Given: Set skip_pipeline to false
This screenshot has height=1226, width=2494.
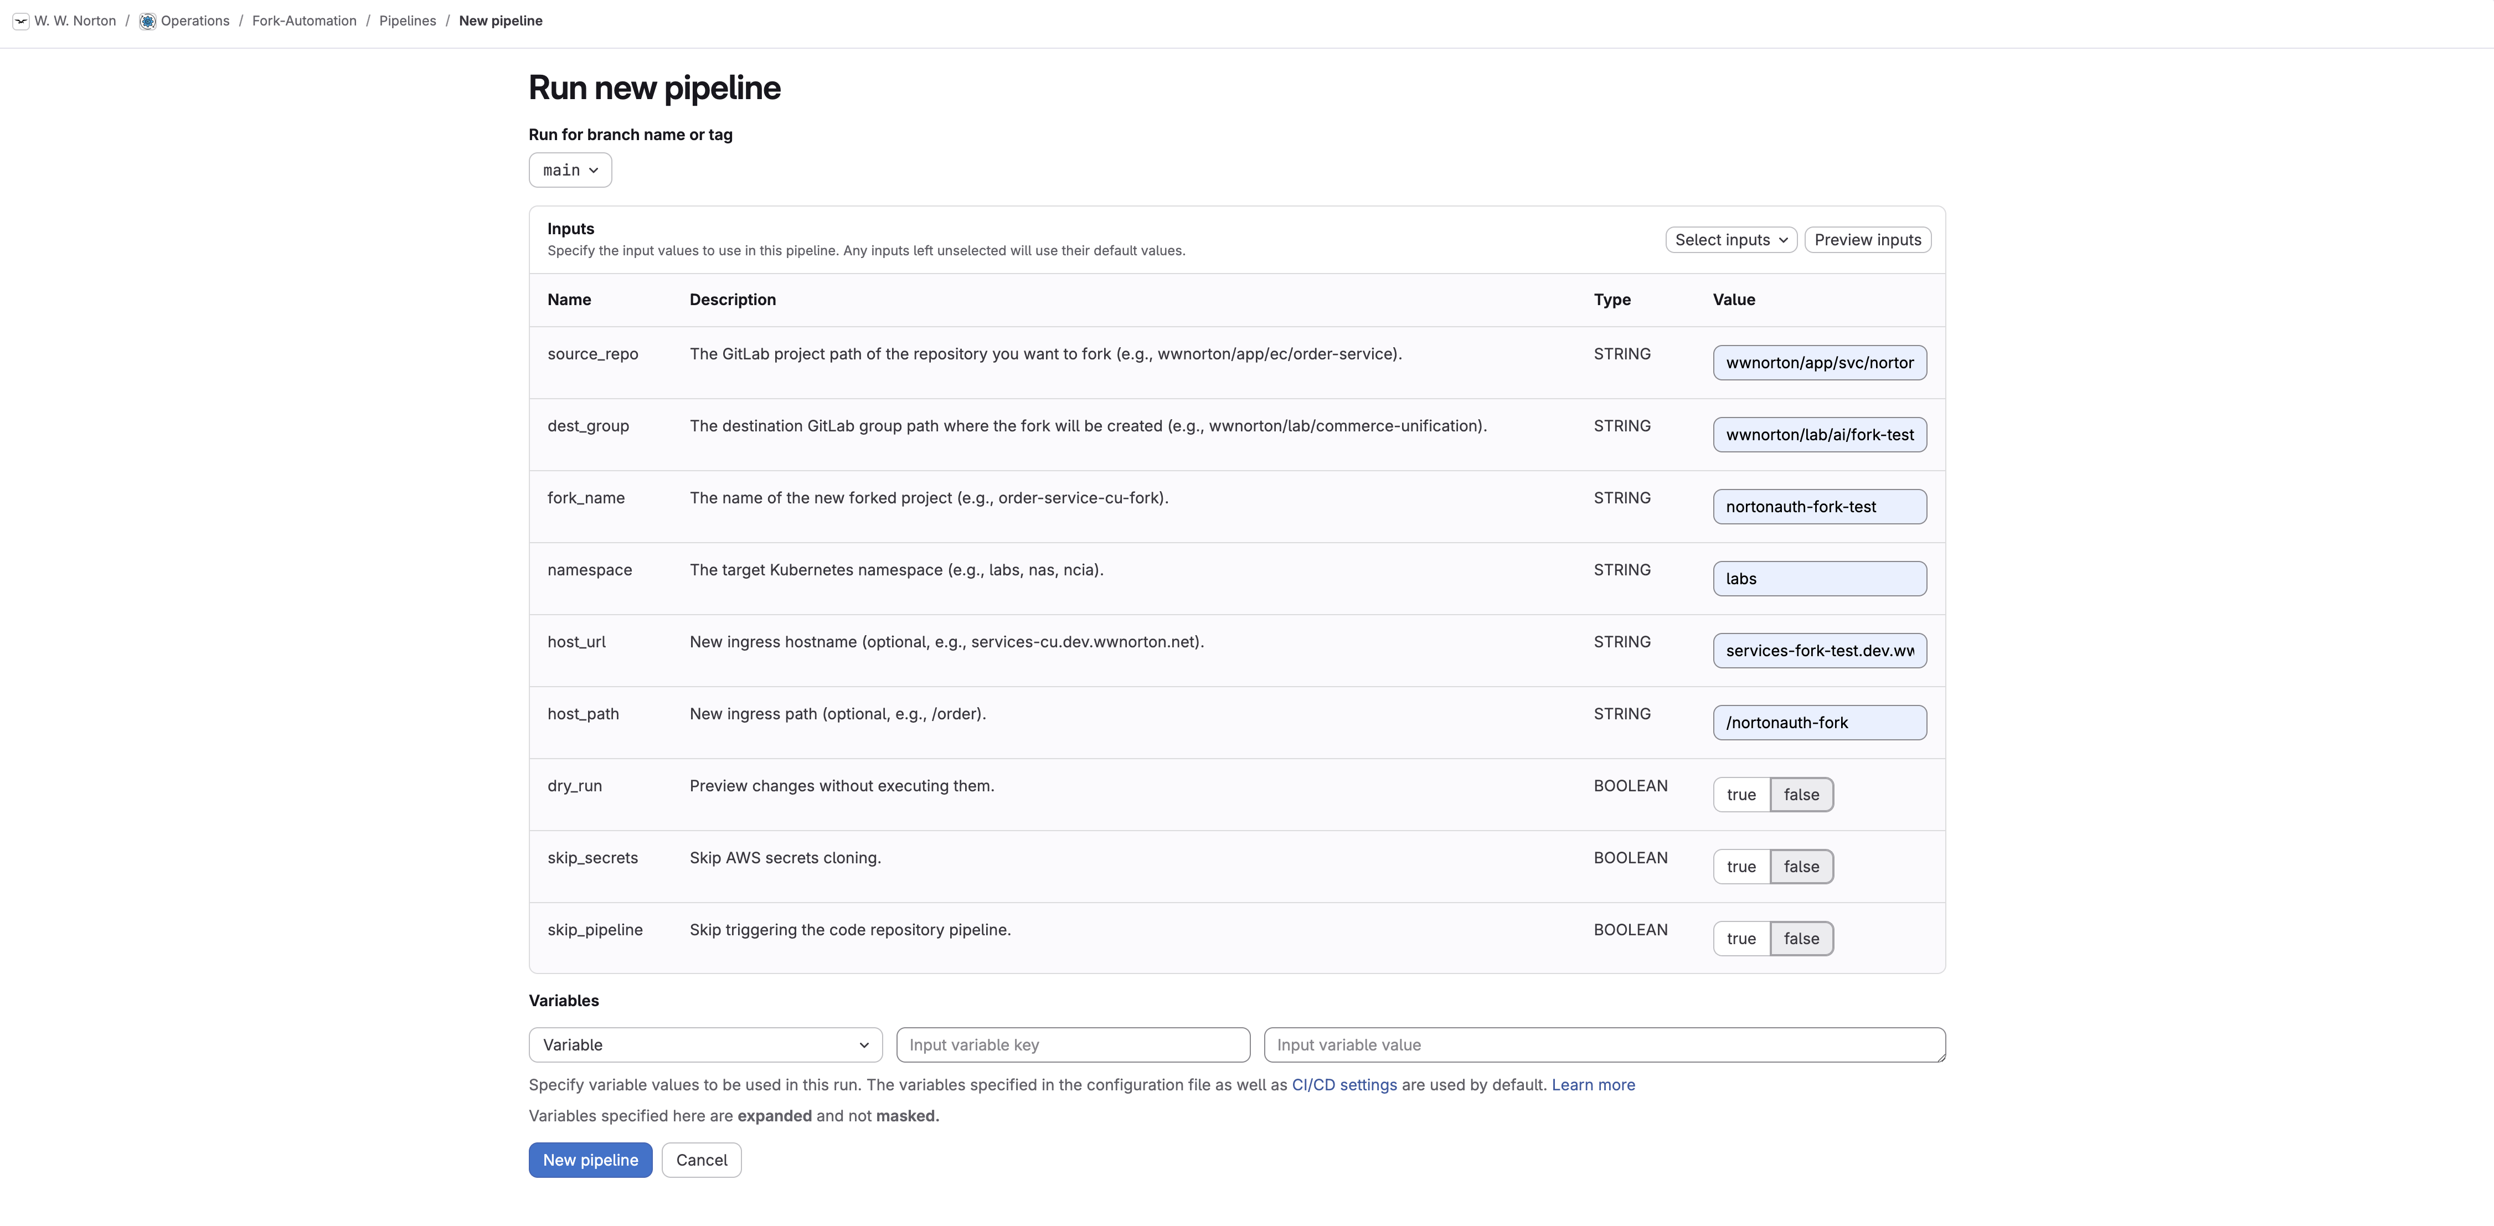Looking at the screenshot, I should coord(1802,939).
